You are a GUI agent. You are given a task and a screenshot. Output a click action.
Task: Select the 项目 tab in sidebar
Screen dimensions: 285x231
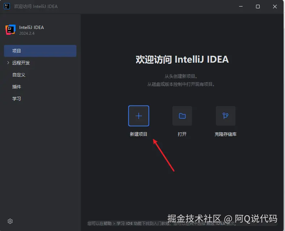click(x=40, y=51)
